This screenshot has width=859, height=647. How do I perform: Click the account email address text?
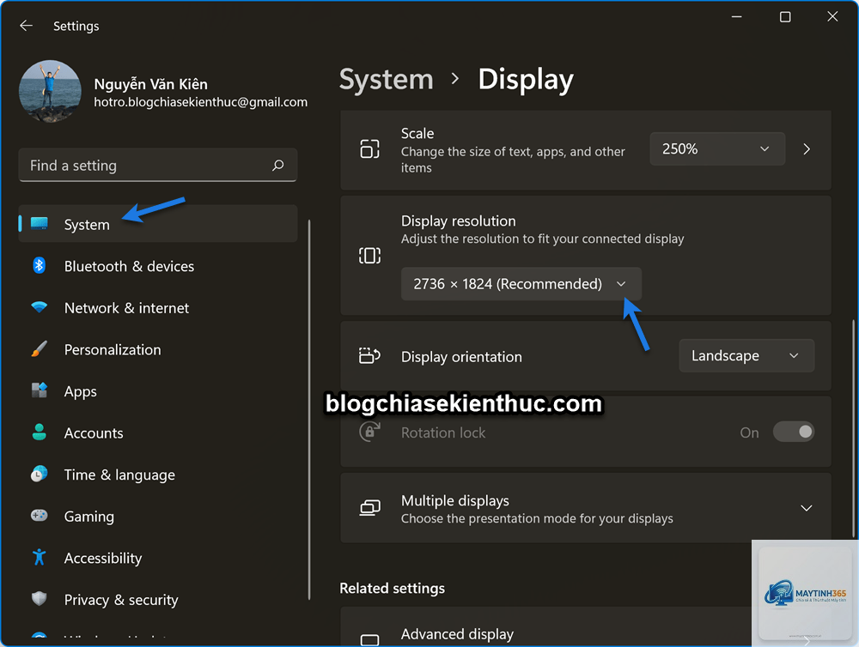point(200,102)
